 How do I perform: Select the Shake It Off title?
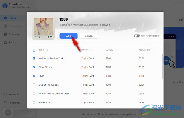tap(45, 102)
